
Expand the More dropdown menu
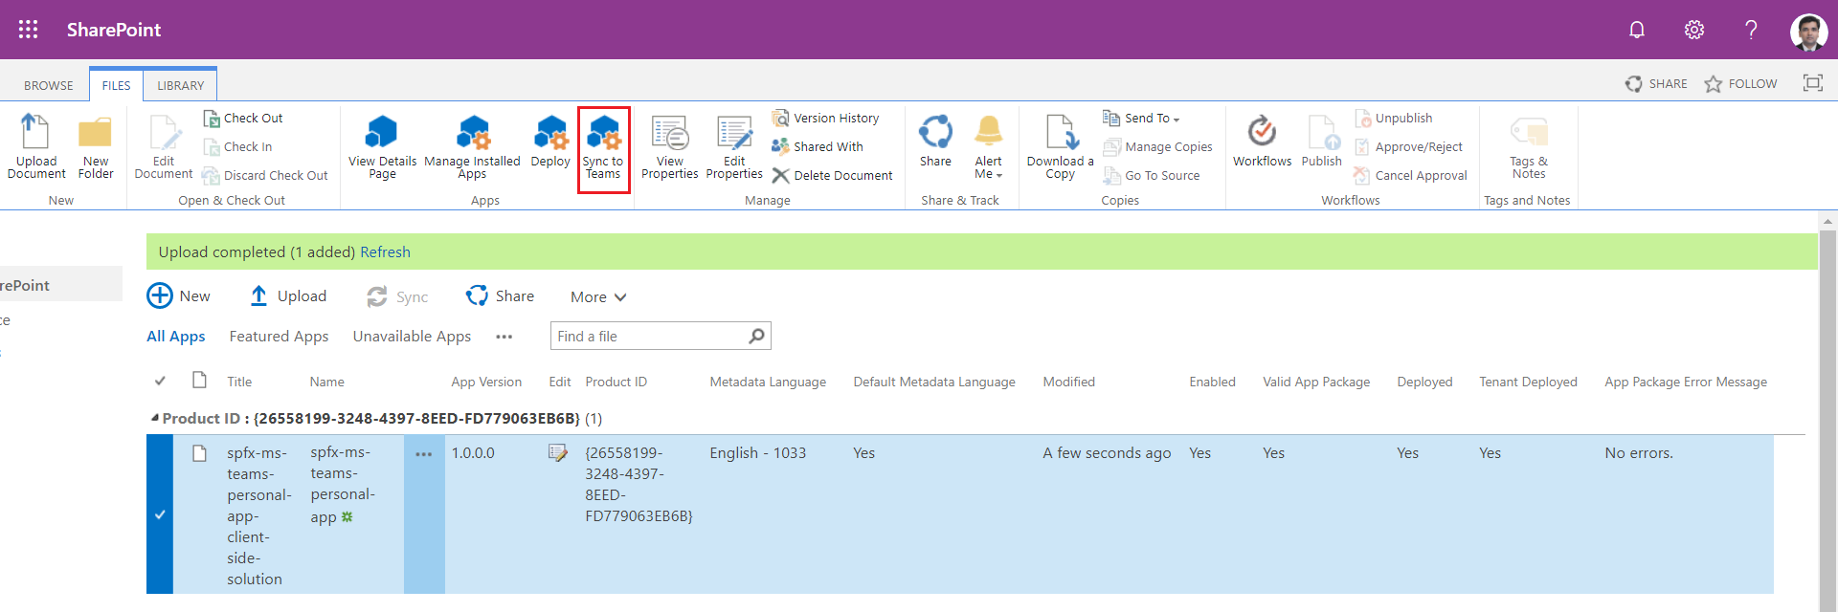tap(597, 296)
